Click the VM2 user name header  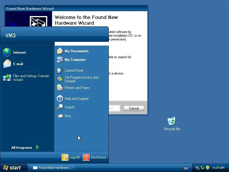(x=11, y=35)
